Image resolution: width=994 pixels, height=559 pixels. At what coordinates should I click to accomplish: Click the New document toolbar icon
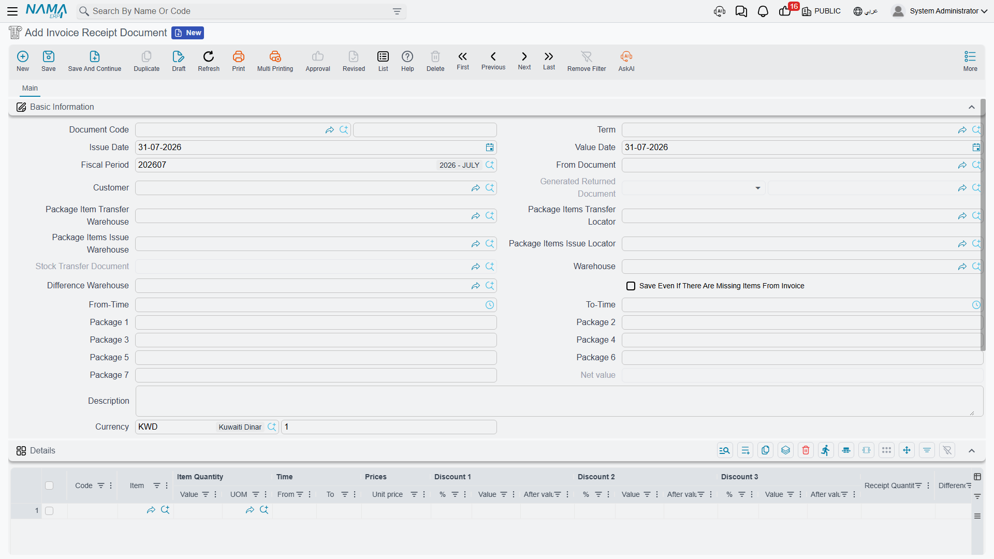click(23, 61)
